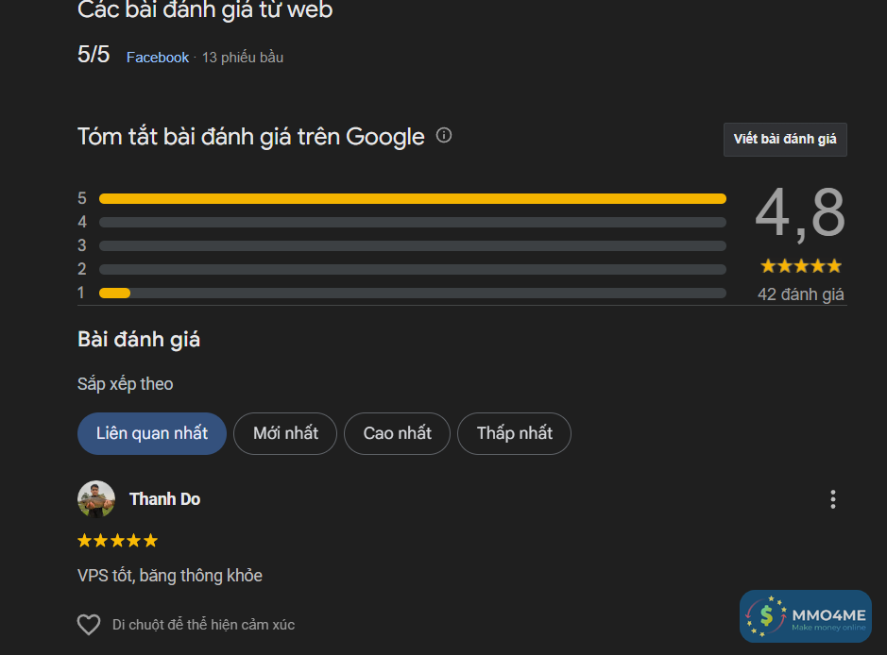Open the Facebook rating link
887x655 pixels.
(x=158, y=58)
